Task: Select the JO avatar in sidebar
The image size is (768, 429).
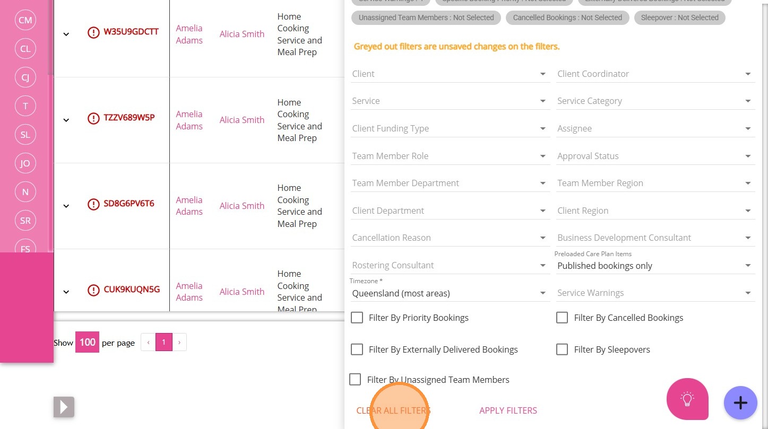Action: [25, 163]
